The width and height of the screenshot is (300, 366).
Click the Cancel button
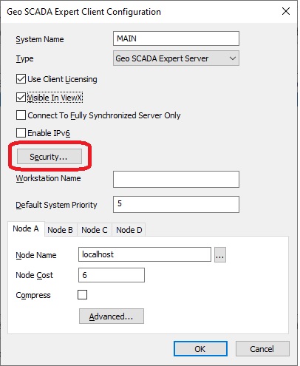point(262,349)
